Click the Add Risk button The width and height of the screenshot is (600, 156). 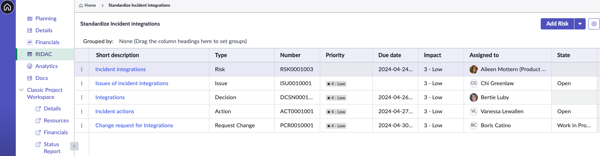pos(557,24)
